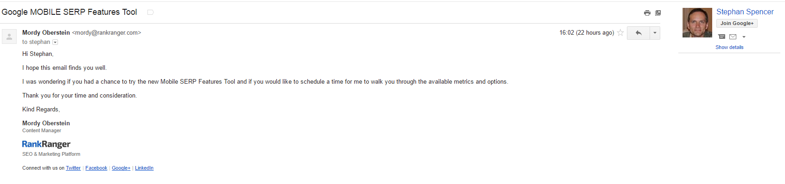
Task: Star this message from Mordy
Action: [x=620, y=33]
